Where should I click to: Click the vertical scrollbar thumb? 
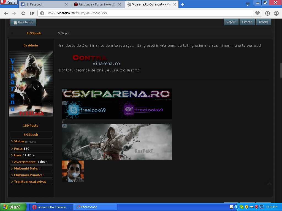point(281,70)
